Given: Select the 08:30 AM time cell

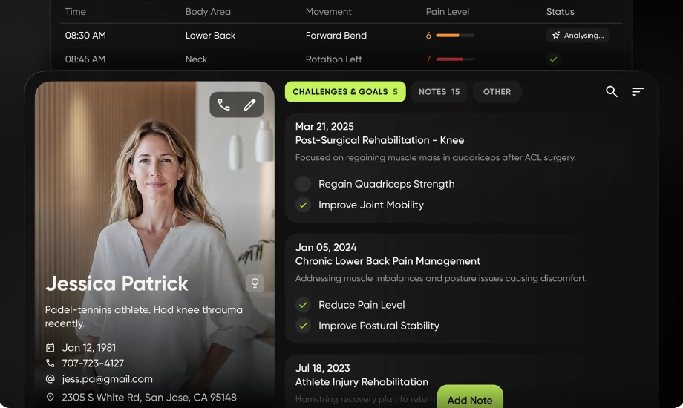Looking at the screenshot, I should (85, 36).
